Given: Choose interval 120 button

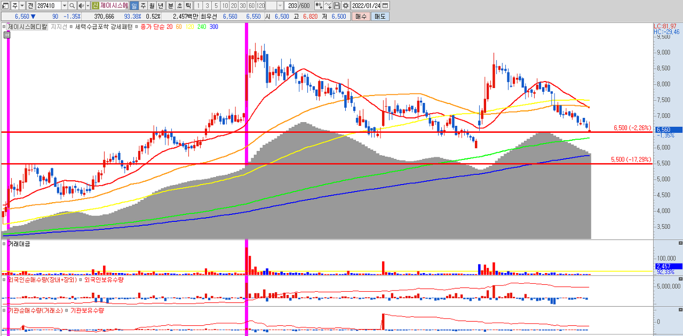Looking at the screenshot, I should [x=260, y=6].
